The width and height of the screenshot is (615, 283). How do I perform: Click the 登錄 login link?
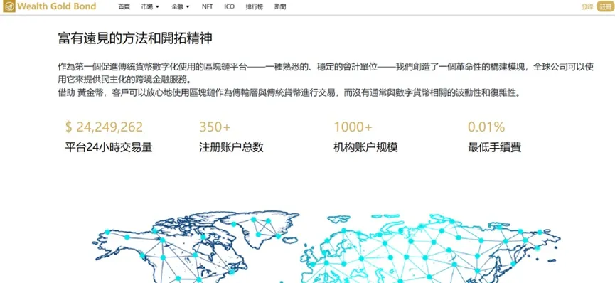coord(587,6)
